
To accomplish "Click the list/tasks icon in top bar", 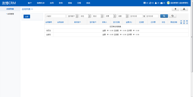I will [x=145, y=3].
